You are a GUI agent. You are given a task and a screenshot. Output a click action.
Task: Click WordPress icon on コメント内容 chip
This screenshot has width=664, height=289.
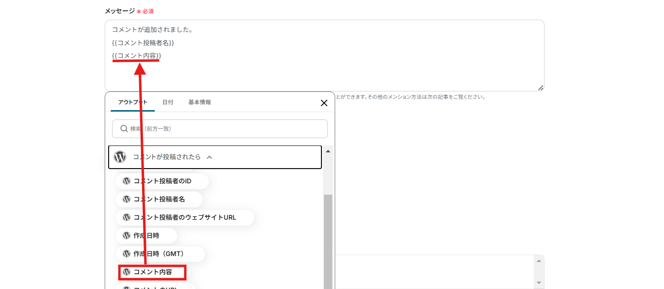pyautogui.click(x=127, y=272)
